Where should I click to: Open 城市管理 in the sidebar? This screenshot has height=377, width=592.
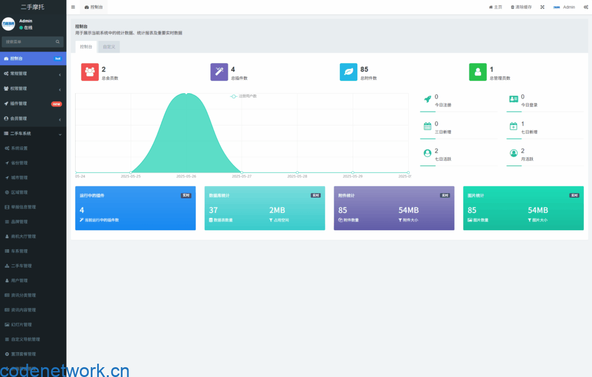[33, 178]
